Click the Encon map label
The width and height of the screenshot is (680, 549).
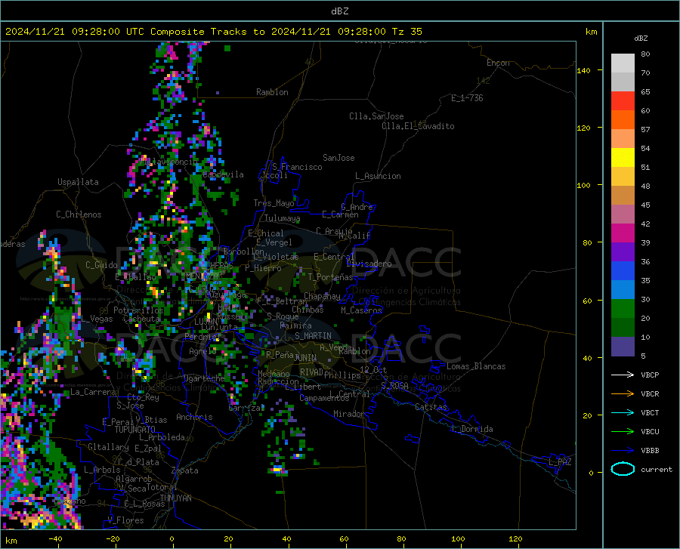coord(498,63)
